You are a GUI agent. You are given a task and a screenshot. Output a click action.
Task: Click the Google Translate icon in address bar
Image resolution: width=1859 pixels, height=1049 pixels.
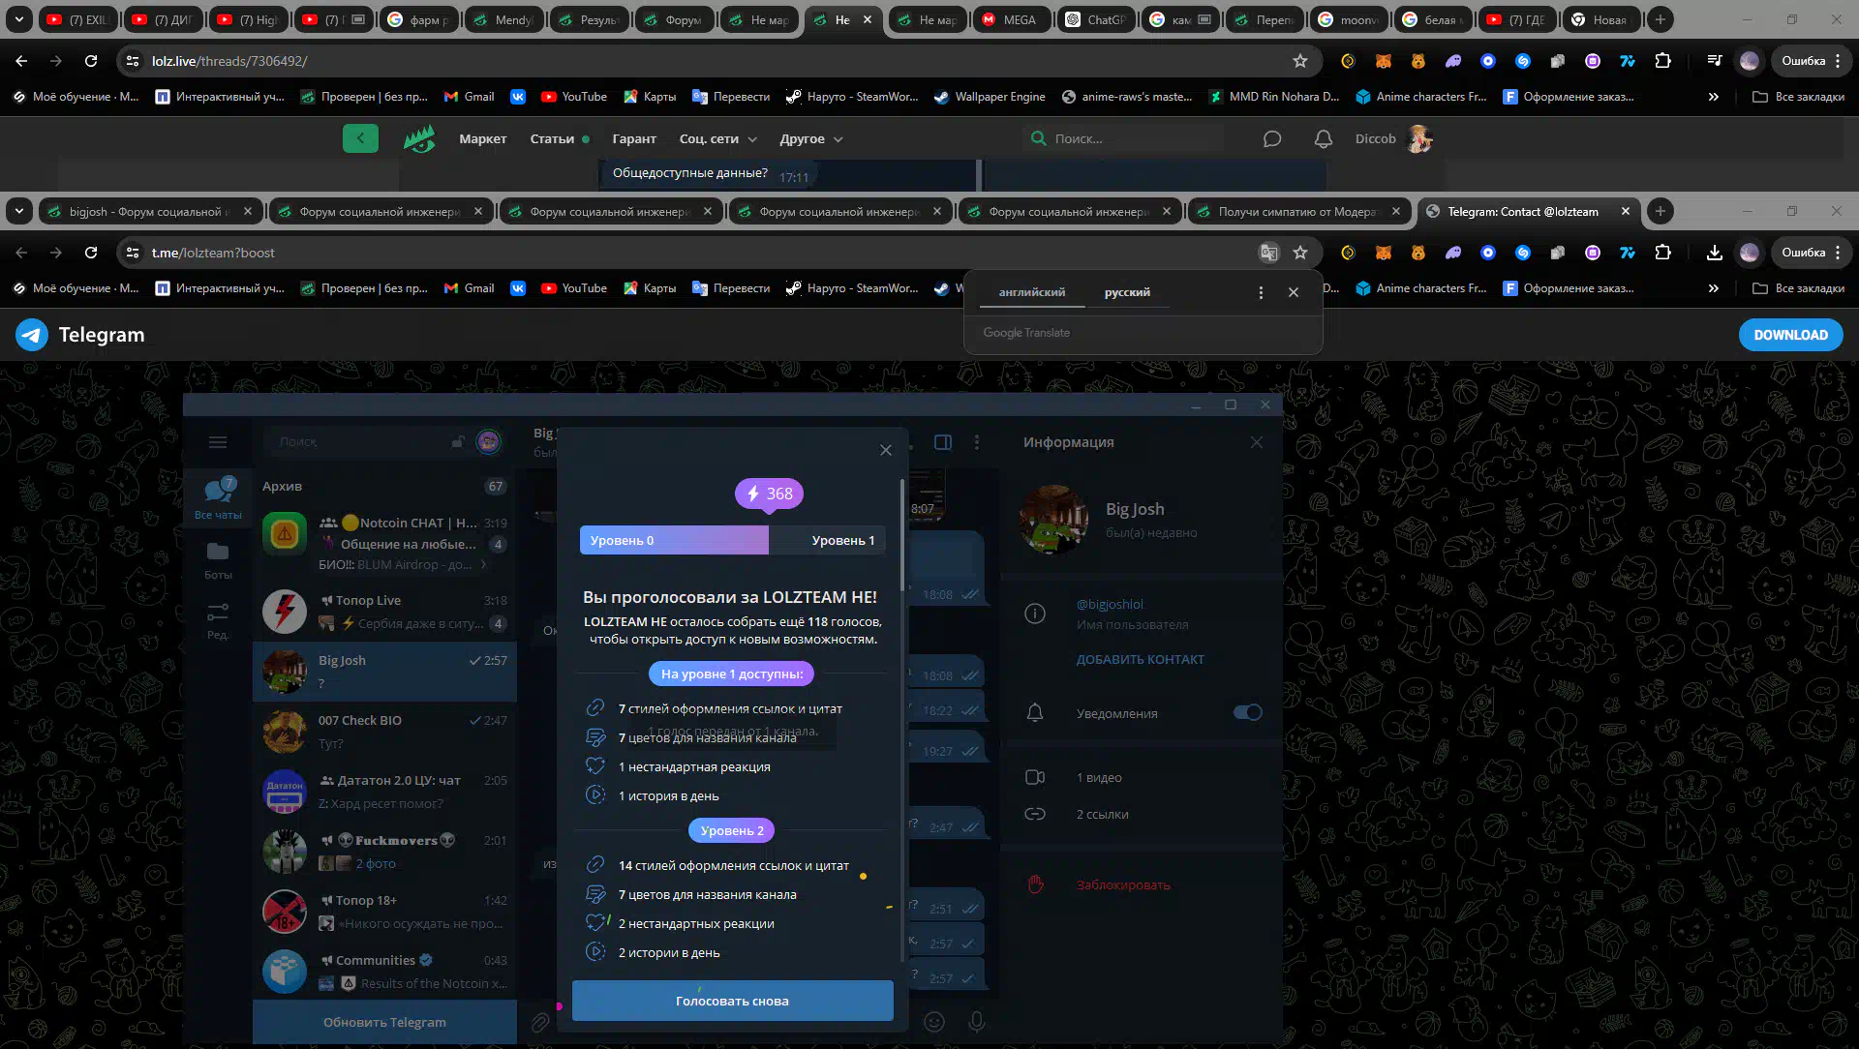1268,253
